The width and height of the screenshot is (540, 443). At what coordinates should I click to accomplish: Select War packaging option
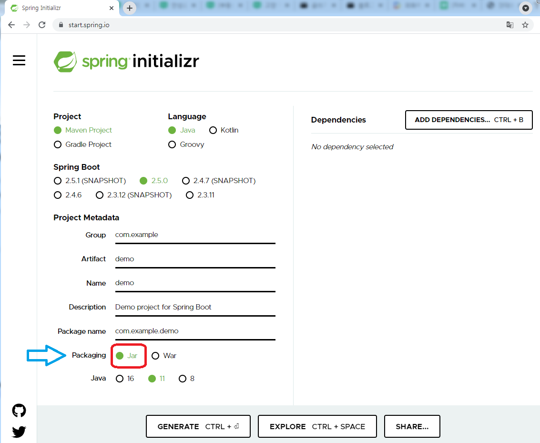click(164, 356)
